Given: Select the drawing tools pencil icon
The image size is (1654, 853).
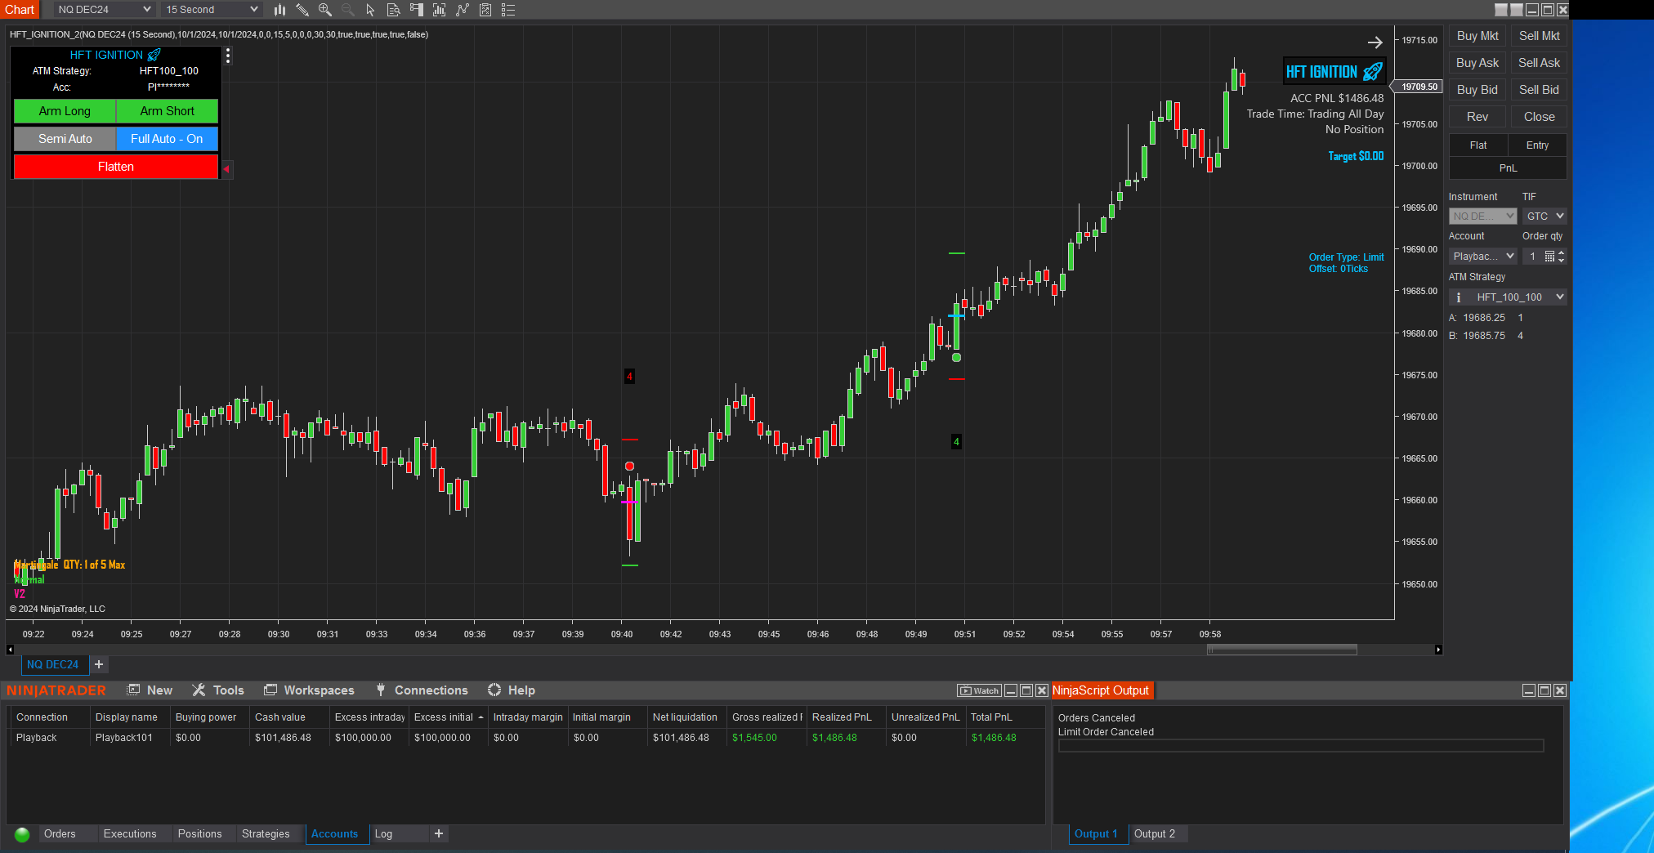Looking at the screenshot, I should [x=302, y=10].
